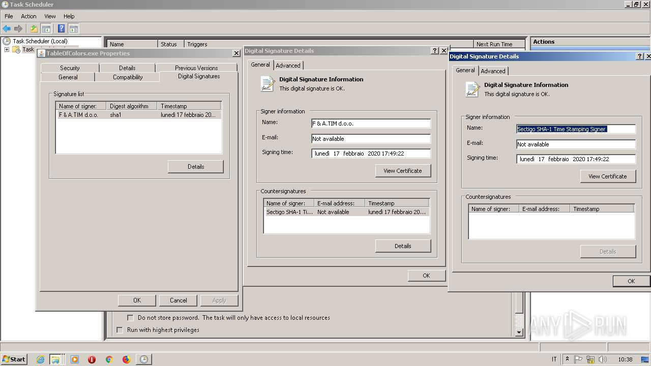The width and height of the screenshot is (651, 366).
Task: Toggle Show/Hide Action Pane toolbar icon
Action: [x=73, y=29]
